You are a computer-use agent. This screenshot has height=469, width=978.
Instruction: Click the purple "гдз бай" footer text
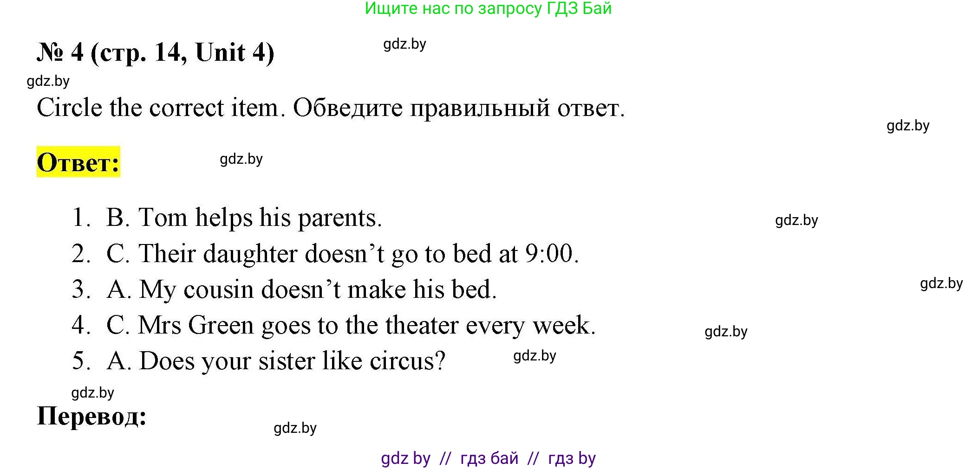tap(489, 458)
